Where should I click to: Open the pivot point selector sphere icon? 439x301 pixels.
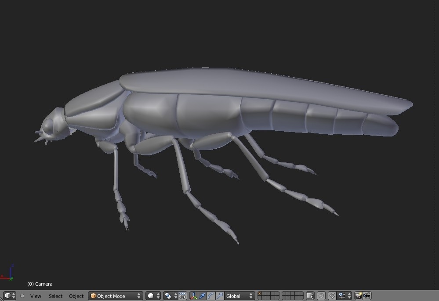point(168,296)
